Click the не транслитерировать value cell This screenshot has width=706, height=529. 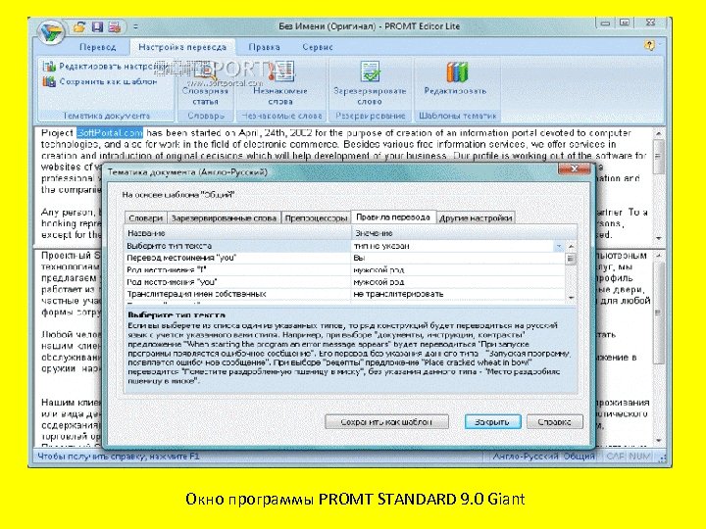coord(458,294)
